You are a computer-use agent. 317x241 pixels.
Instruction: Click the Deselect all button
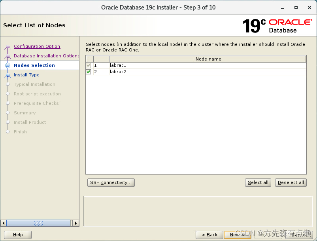(291, 182)
